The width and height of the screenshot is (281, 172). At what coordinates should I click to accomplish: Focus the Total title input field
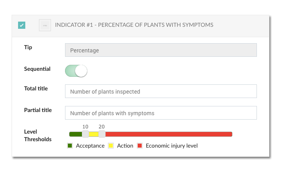coord(161,91)
